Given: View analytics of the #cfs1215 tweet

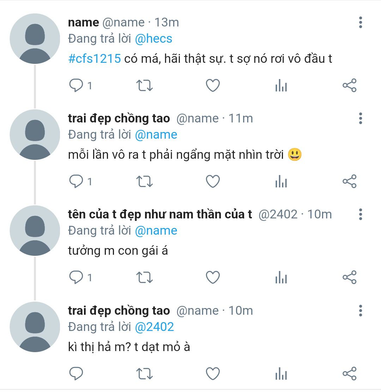Looking at the screenshot, I should (x=281, y=86).
